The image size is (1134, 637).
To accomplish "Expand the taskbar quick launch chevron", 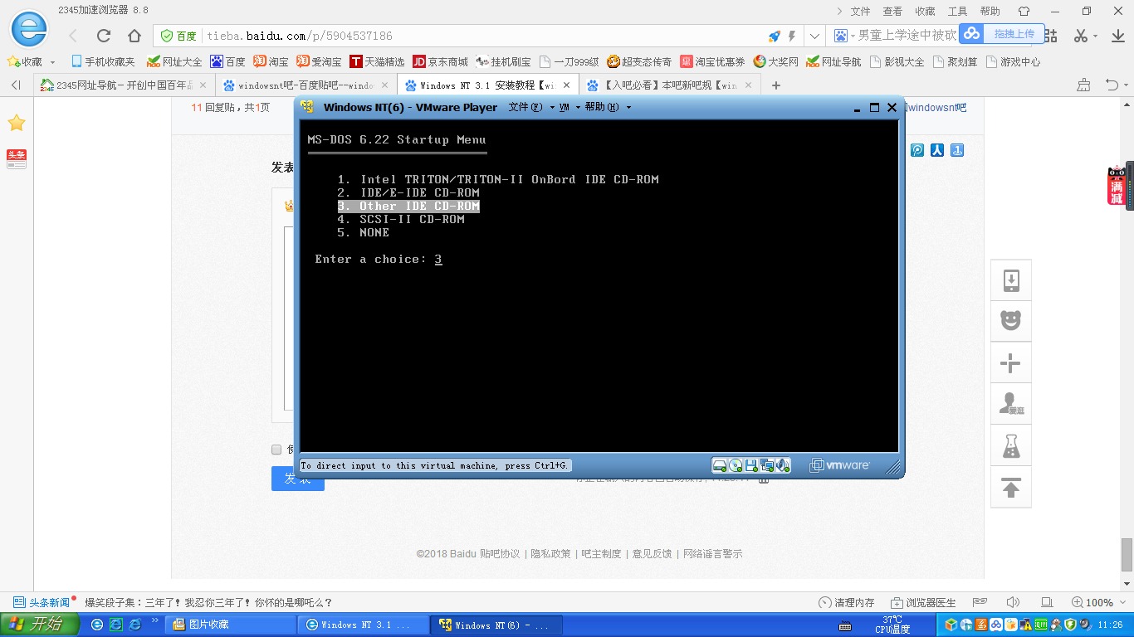I will pyautogui.click(x=155, y=620).
